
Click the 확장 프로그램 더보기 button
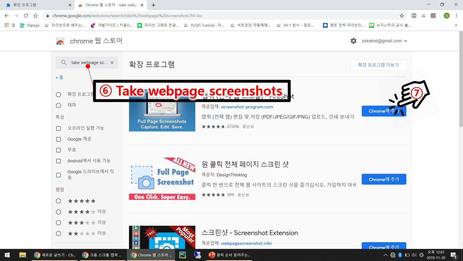click(378, 65)
